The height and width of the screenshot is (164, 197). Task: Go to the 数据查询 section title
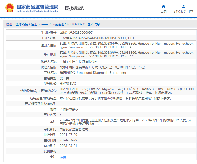point(77,8)
